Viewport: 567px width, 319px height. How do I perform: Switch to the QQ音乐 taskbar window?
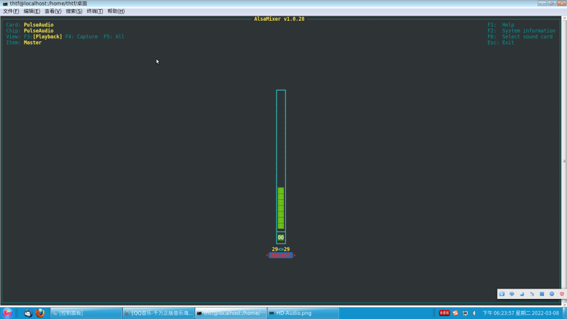(x=158, y=313)
